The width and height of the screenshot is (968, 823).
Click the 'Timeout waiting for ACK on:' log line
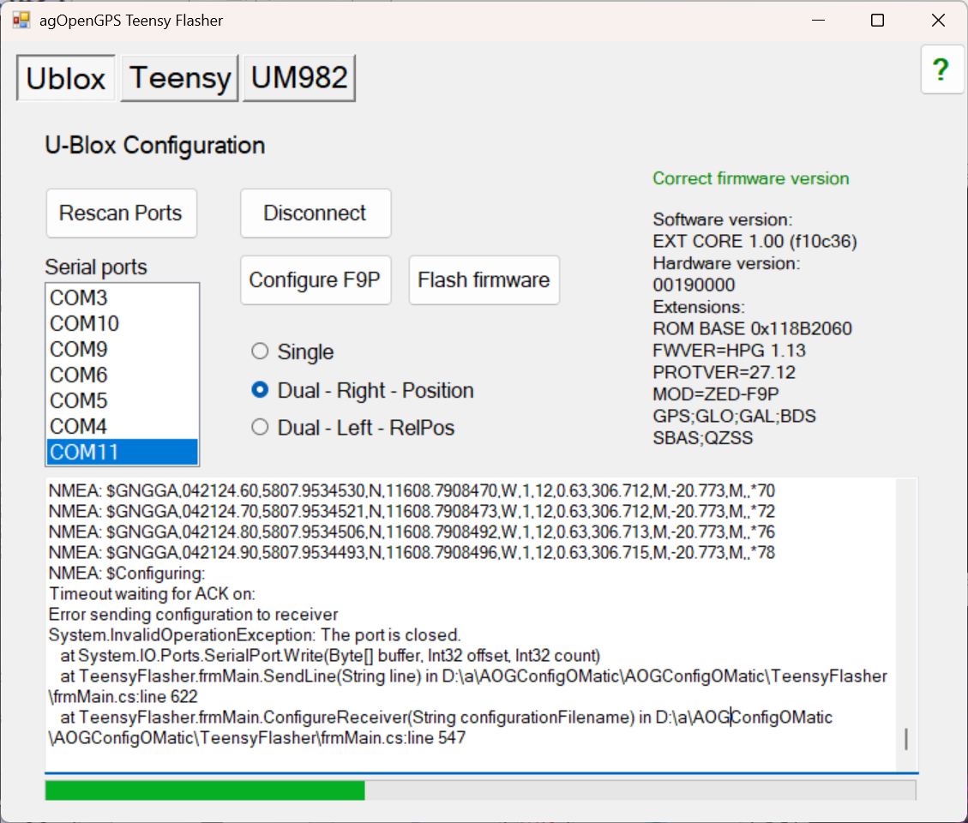click(152, 594)
